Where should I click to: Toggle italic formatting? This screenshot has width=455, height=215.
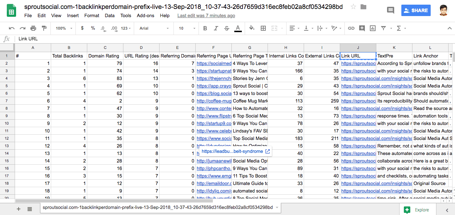[x=216, y=28]
